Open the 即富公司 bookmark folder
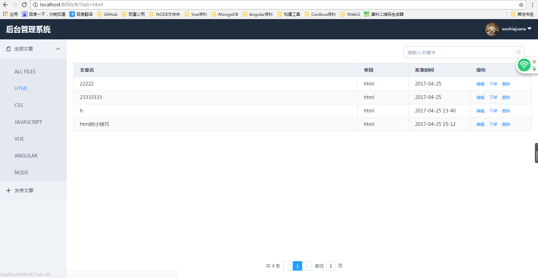This screenshot has height=278, width=538. coord(133,14)
